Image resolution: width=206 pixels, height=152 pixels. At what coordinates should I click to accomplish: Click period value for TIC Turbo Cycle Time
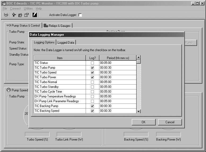point(118,92)
